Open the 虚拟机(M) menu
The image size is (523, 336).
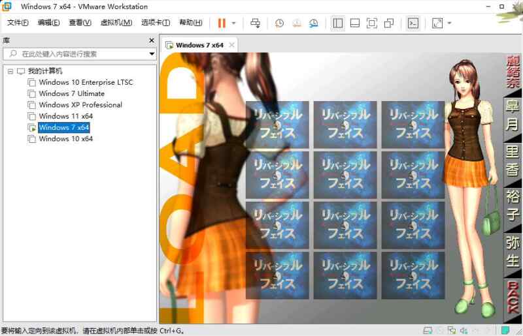pos(116,22)
